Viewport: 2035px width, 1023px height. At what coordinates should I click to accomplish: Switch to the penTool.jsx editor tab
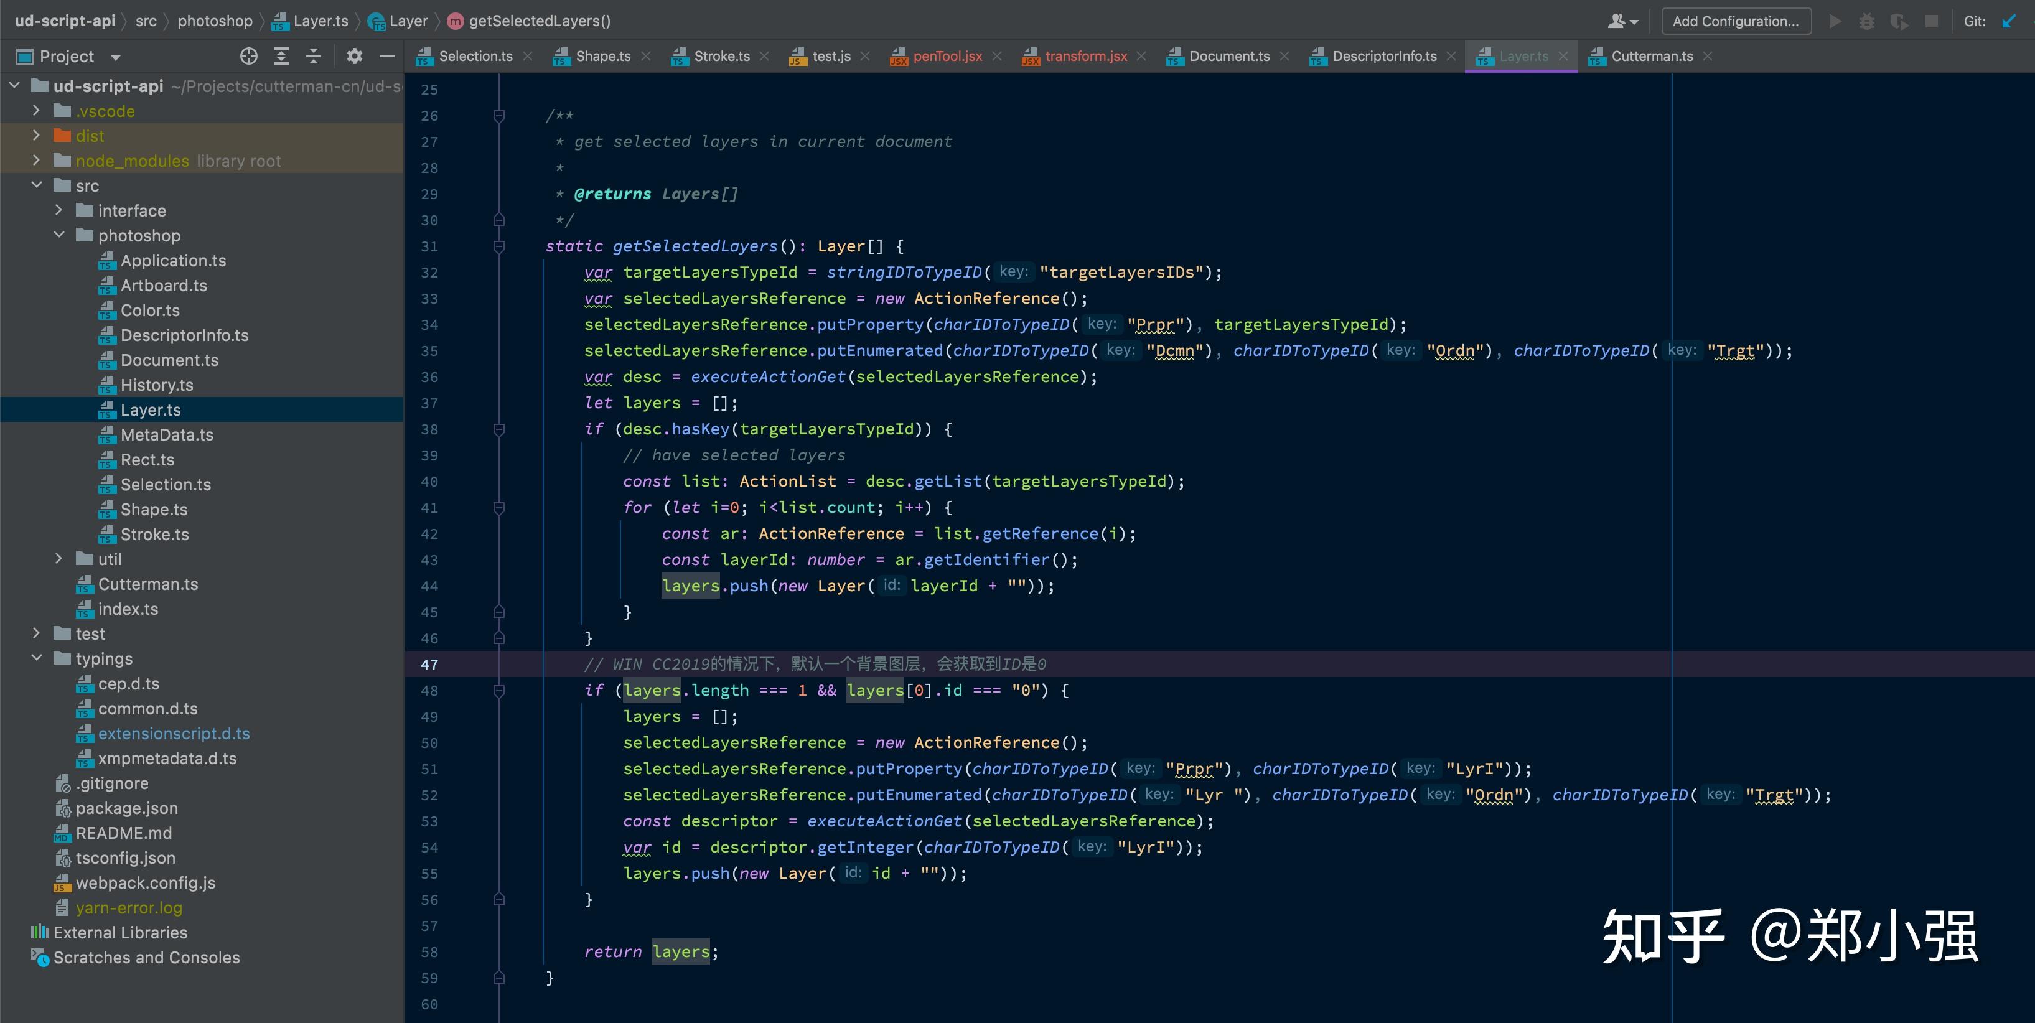point(947,56)
